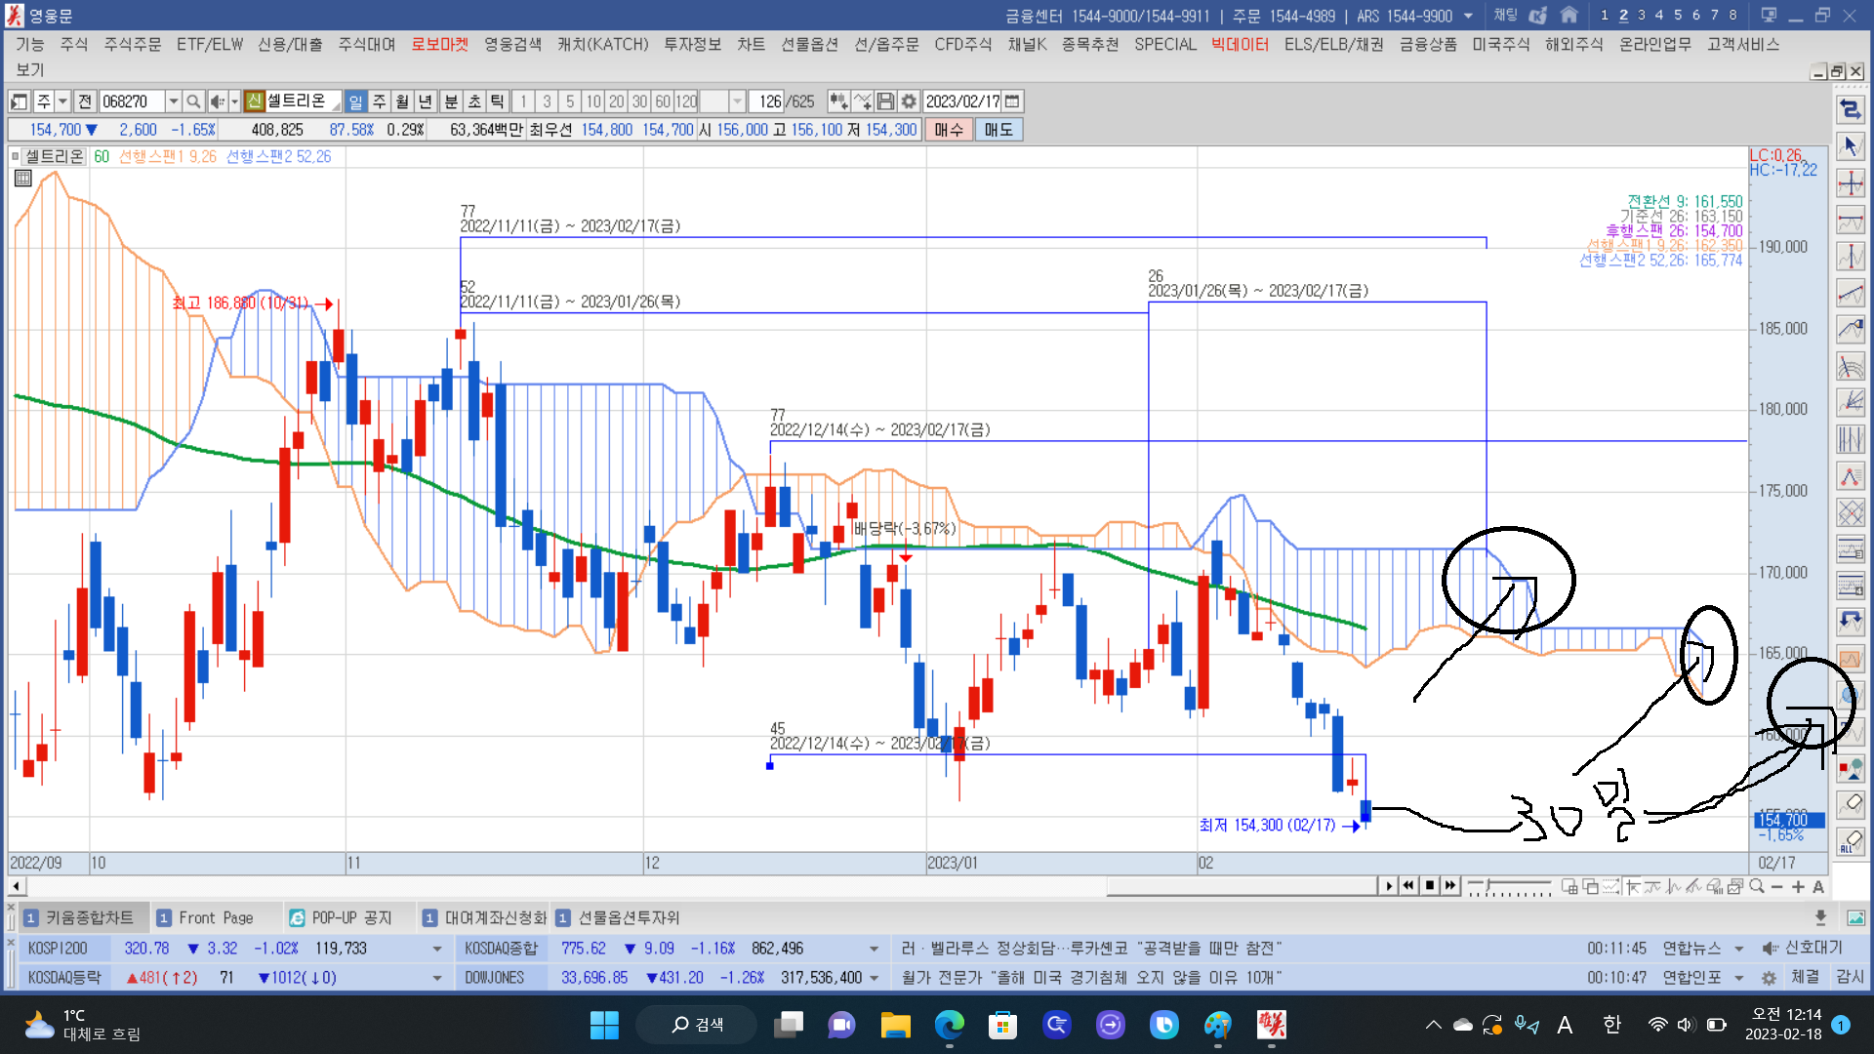Click the 매수 buy button
This screenshot has height=1054, width=1874.
pos(948,130)
